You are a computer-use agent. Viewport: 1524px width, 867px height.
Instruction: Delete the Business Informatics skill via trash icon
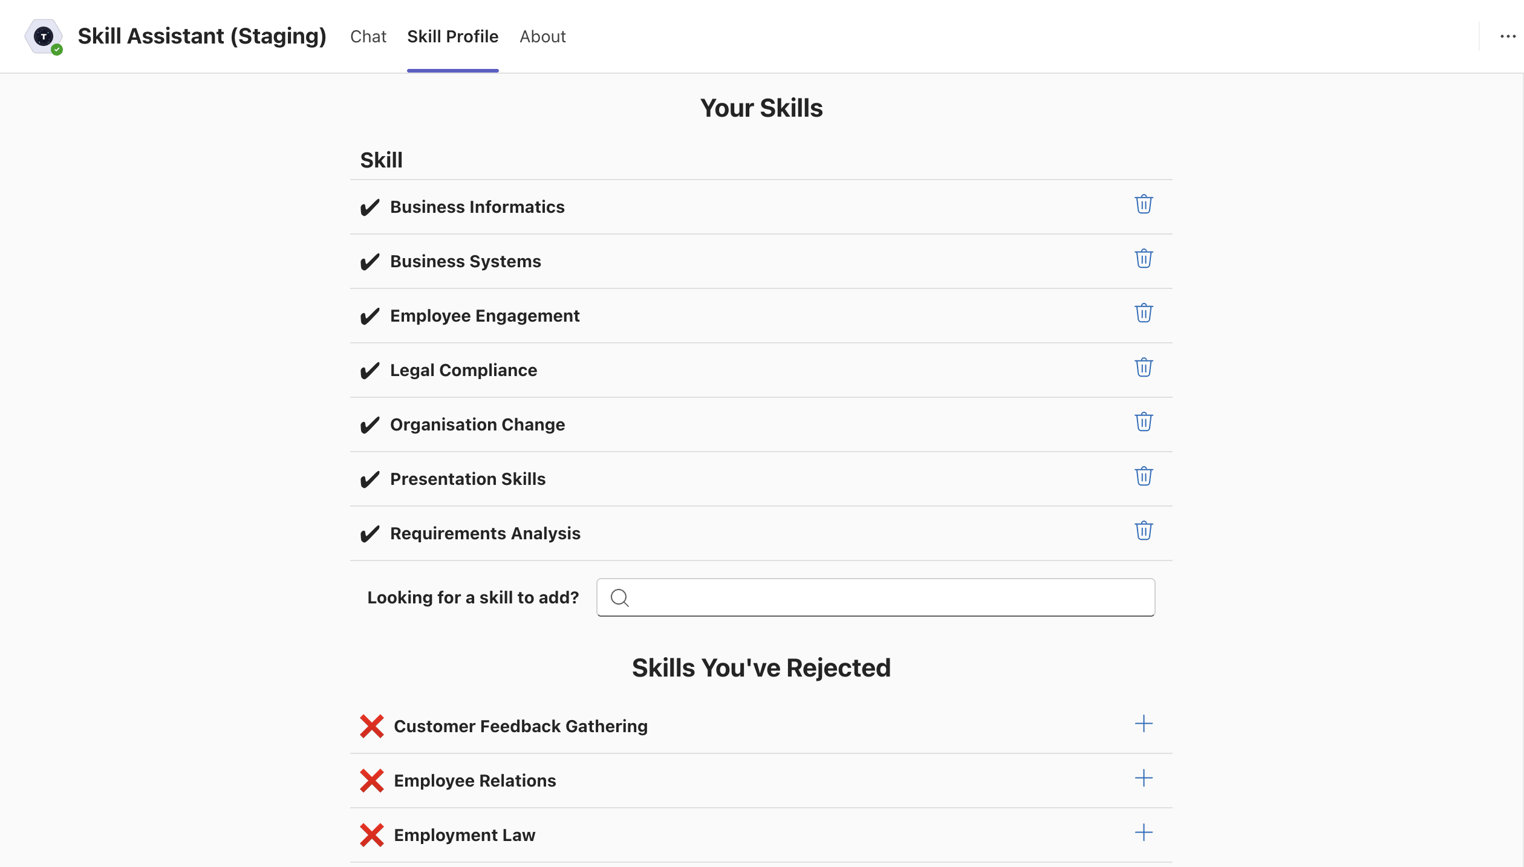click(x=1144, y=204)
